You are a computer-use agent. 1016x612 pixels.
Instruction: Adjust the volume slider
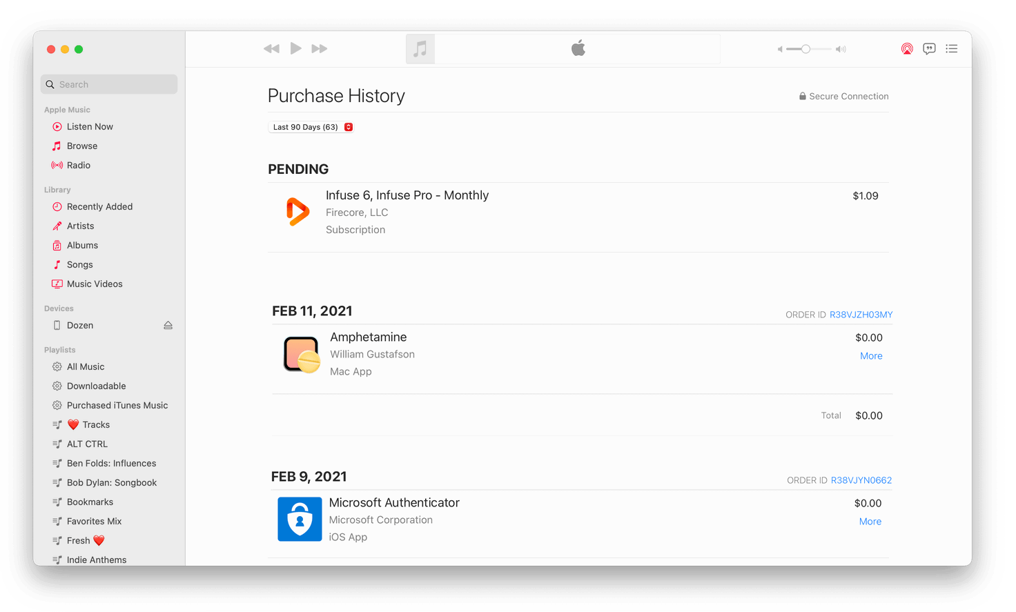[805, 49]
